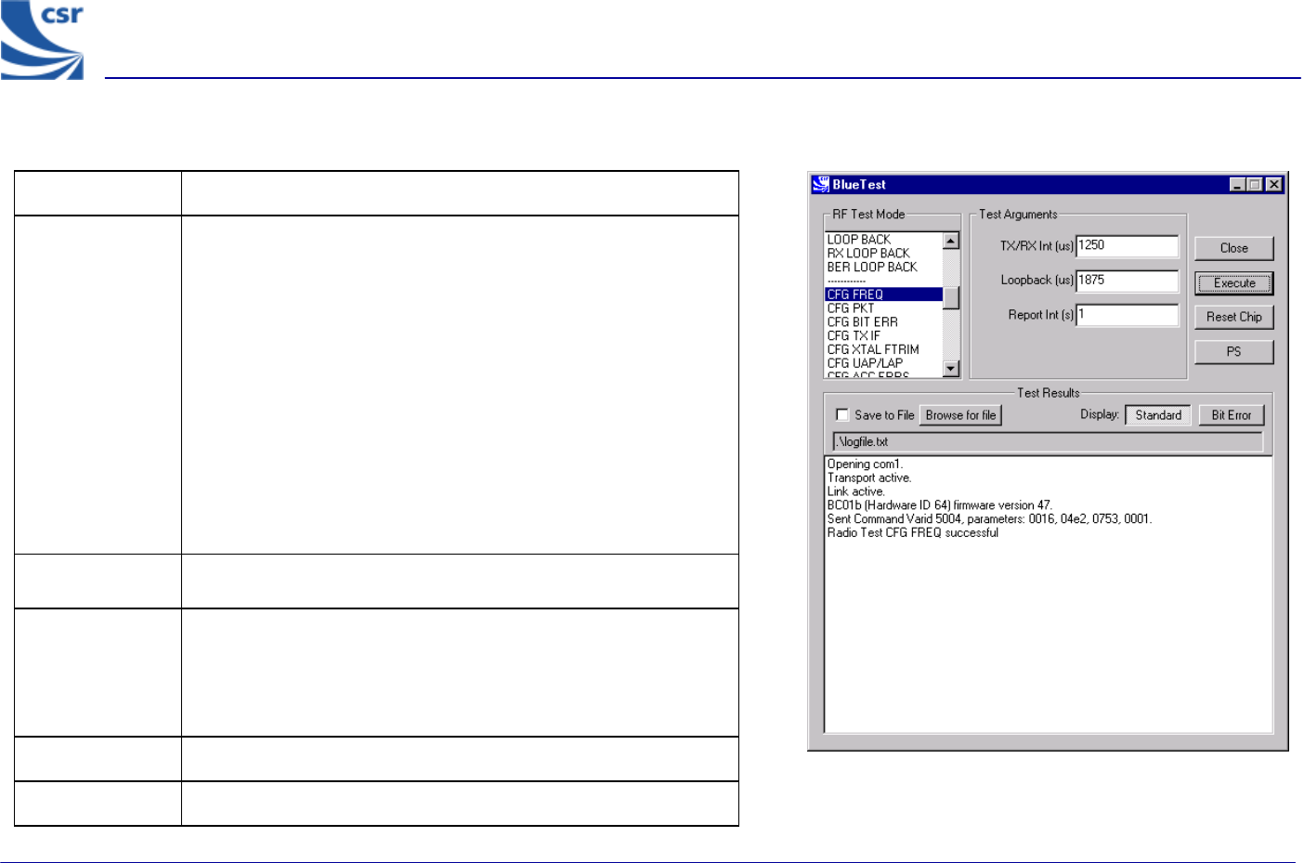Select CFG FREQ in the list
Screen dimensions: 1304x863
(x=884, y=294)
